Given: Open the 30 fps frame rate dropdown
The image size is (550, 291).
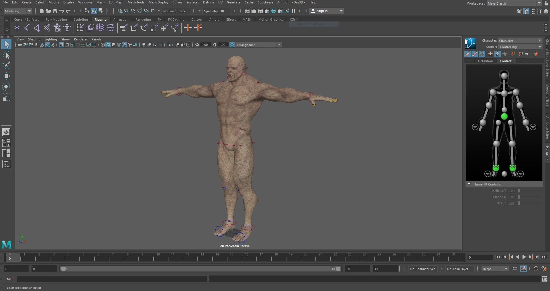Looking at the screenshot, I should (x=495, y=269).
